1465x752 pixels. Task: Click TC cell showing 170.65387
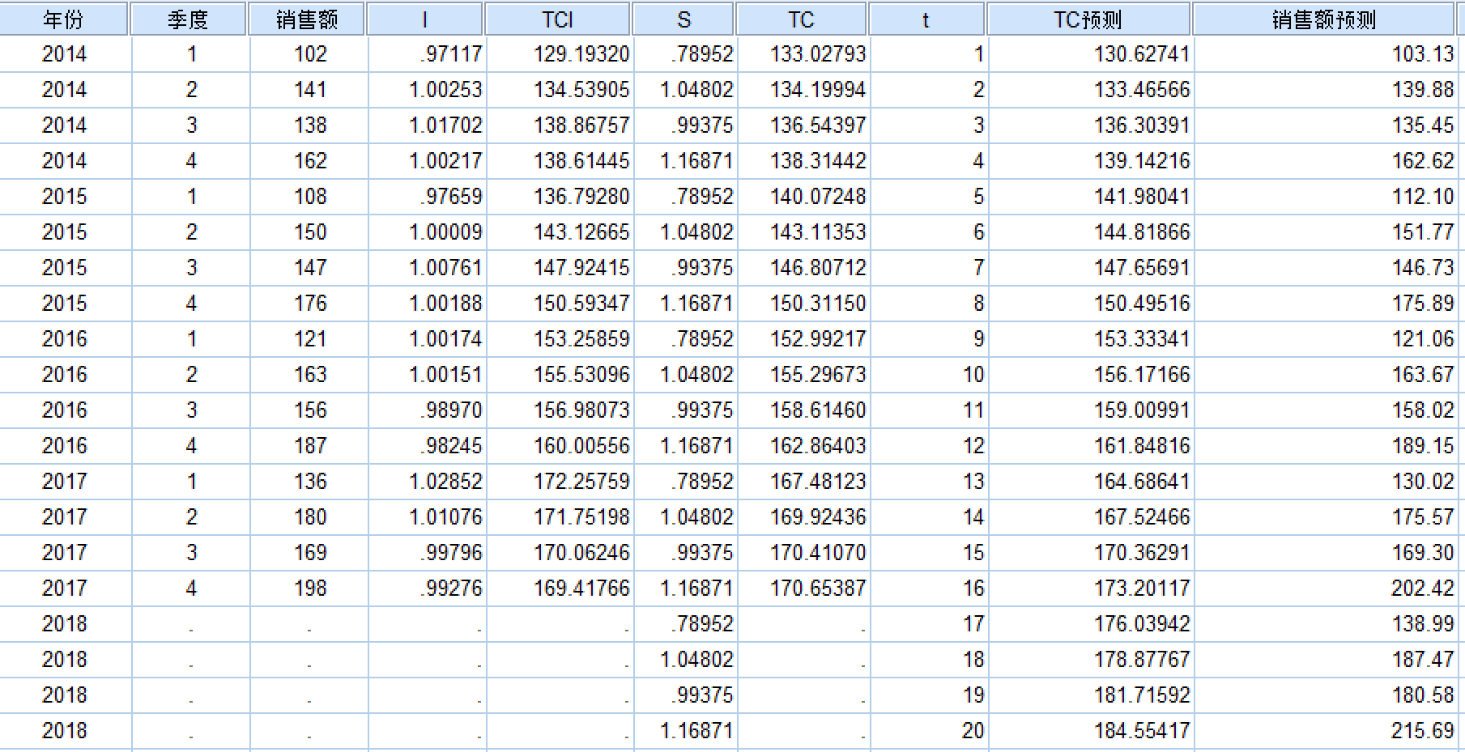(803, 588)
